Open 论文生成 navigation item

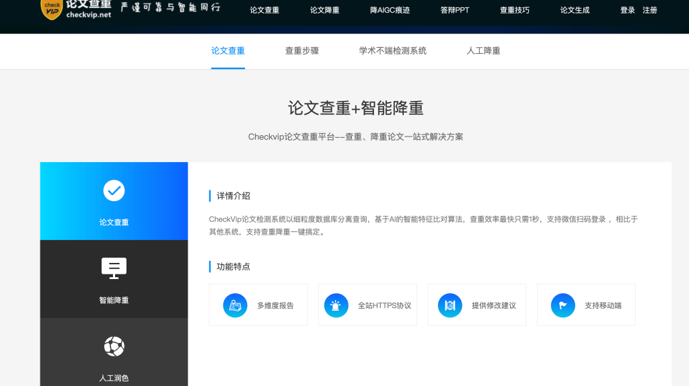575,11
